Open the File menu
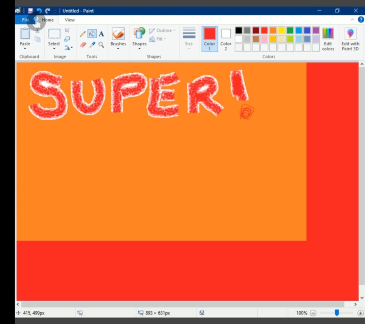Screen dimensions: 365x324 [x=25, y=20]
